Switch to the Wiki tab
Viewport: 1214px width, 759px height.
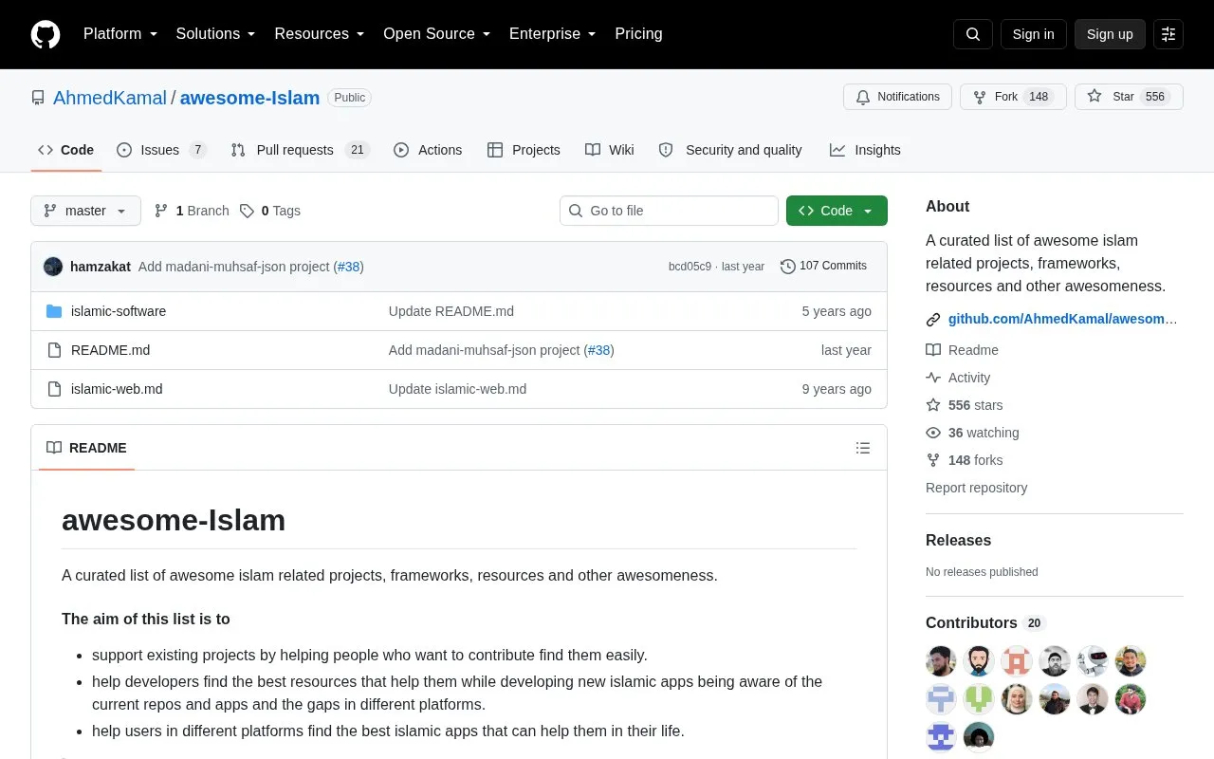tap(610, 150)
